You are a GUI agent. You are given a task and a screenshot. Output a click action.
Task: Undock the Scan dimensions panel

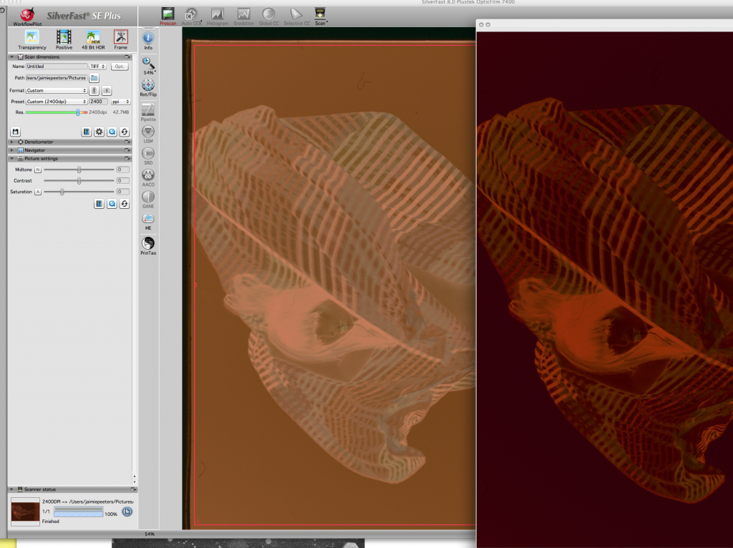tap(127, 57)
